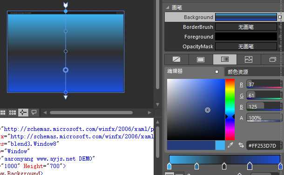
Task: Click the "Window" name value in XAML
Action: 17,151
